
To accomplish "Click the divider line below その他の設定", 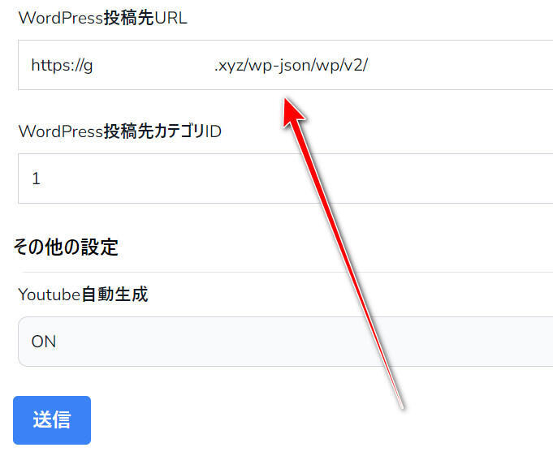I will pyautogui.click(x=287, y=272).
